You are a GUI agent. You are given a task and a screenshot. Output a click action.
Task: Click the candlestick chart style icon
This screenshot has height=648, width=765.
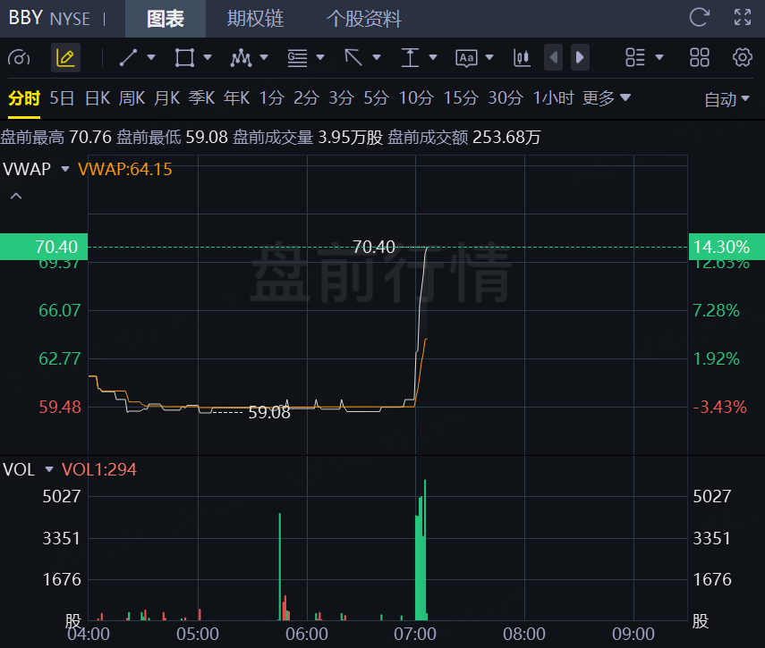tap(522, 58)
